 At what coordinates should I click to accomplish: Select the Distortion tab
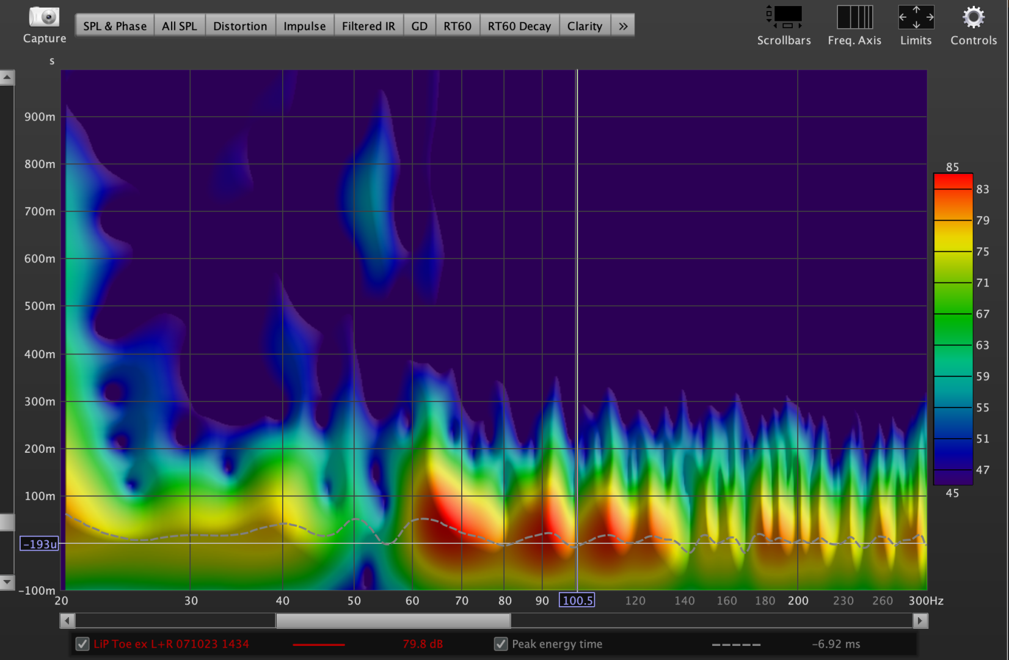pyautogui.click(x=240, y=26)
